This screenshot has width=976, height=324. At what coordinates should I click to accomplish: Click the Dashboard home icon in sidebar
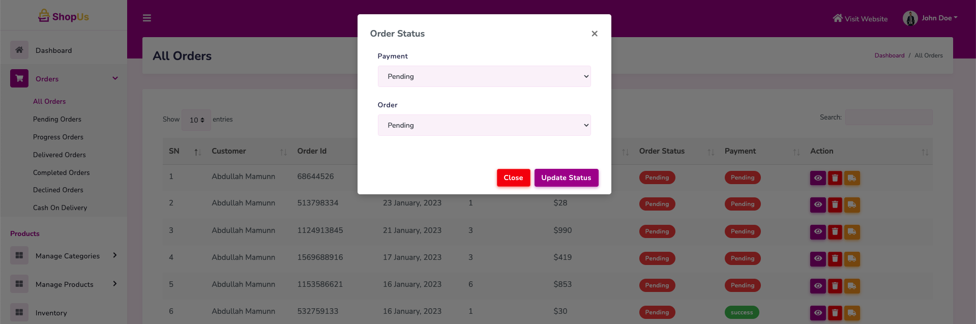pos(19,50)
